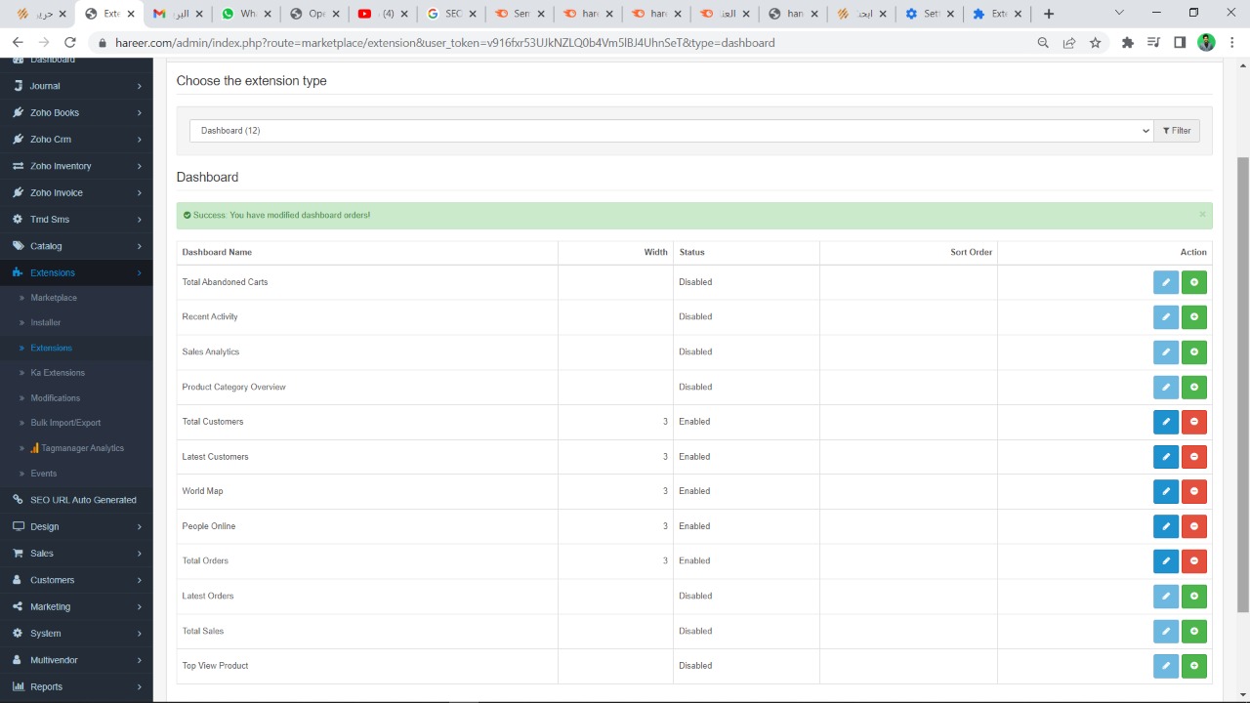Uninstall the World Map extension

pyautogui.click(x=1194, y=492)
